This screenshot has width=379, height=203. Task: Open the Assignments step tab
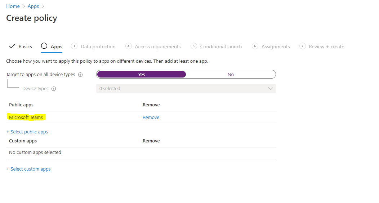[x=276, y=47]
